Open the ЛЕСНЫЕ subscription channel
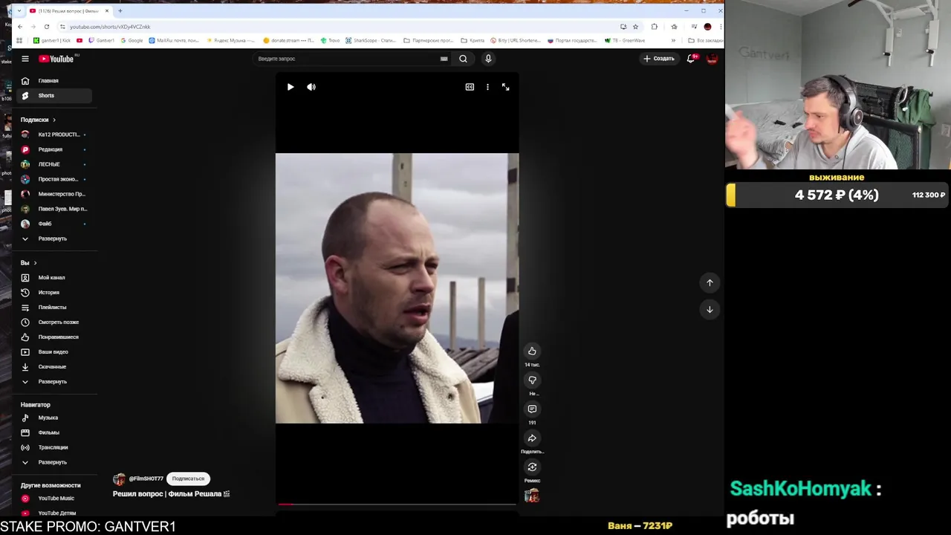The height and width of the screenshot is (535, 951). (x=53, y=164)
